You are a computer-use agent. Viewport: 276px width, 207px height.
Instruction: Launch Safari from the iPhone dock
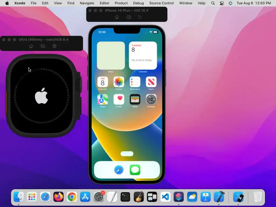pyautogui.click(x=119, y=170)
